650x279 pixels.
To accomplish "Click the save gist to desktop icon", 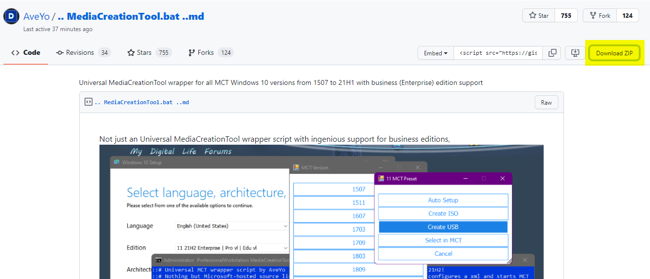I will point(575,53).
